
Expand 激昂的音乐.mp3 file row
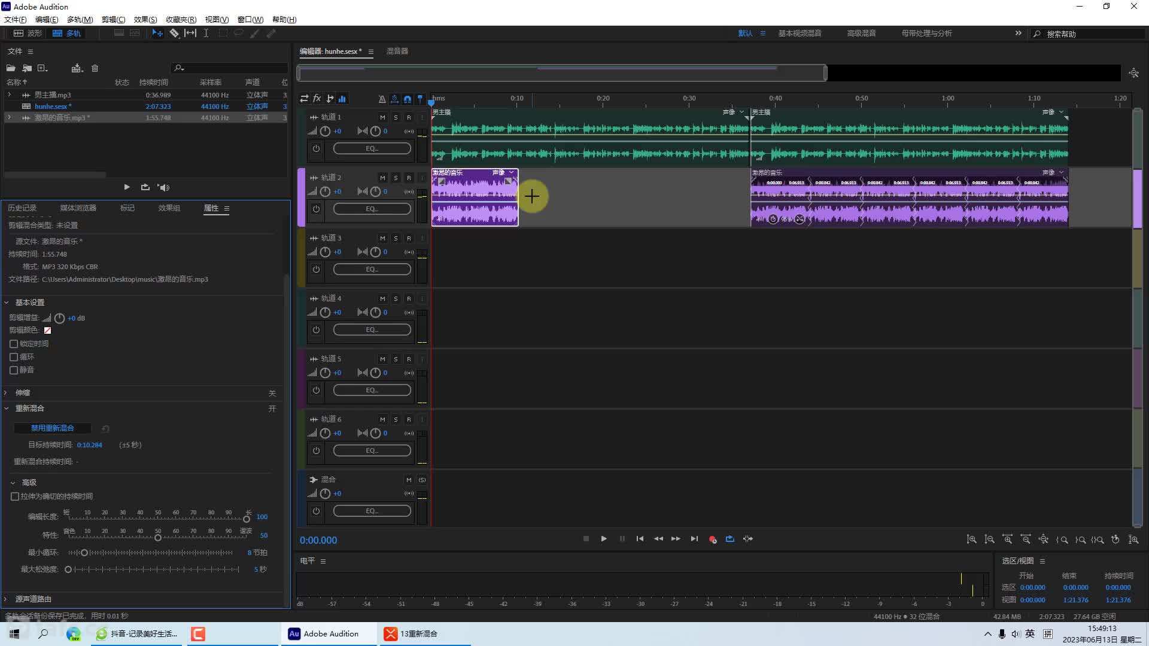(9, 118)
